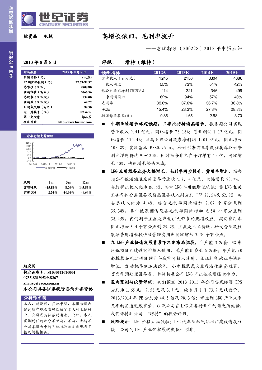Click the 市场数据 table header

pos(30,72)
